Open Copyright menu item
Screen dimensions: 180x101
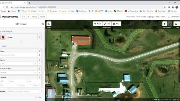(x=151, y=17)
